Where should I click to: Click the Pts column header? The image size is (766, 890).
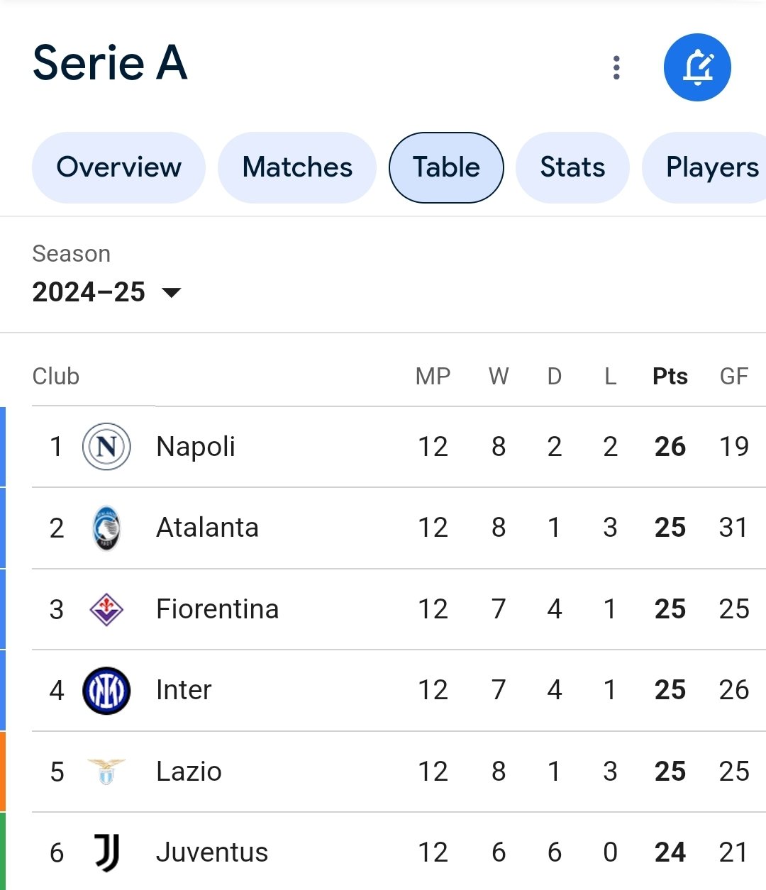670,376
